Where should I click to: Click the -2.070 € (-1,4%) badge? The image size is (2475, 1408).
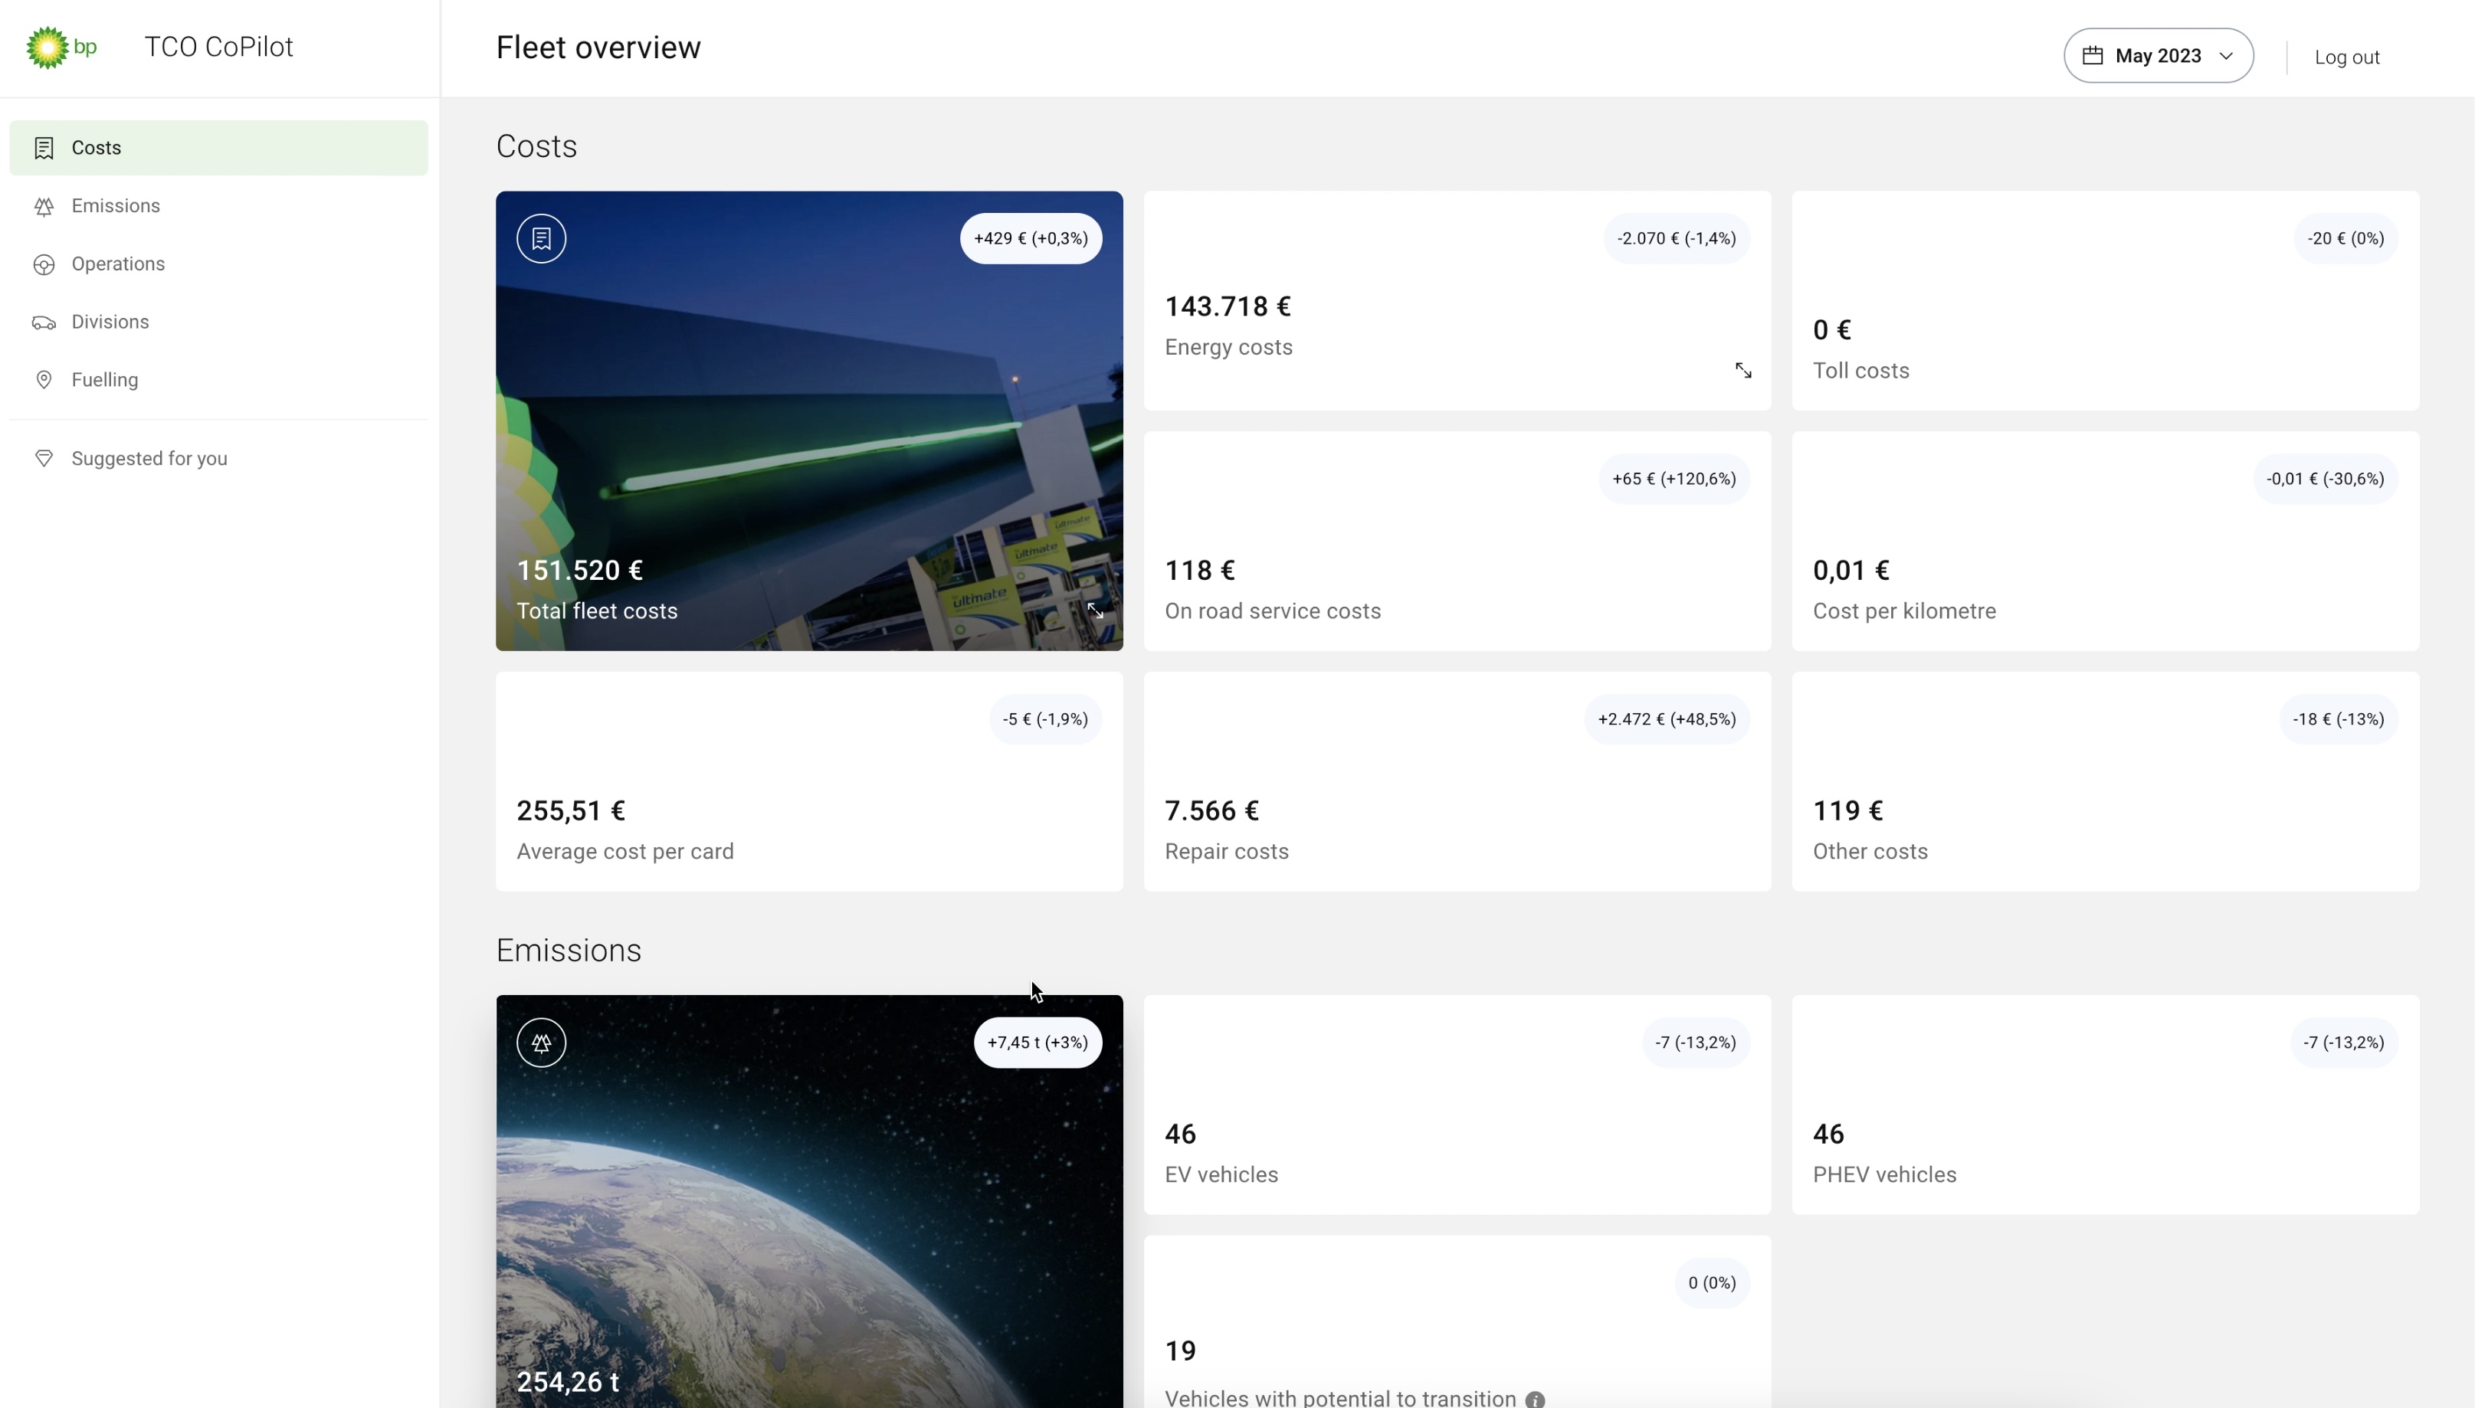pos(1676,239)
